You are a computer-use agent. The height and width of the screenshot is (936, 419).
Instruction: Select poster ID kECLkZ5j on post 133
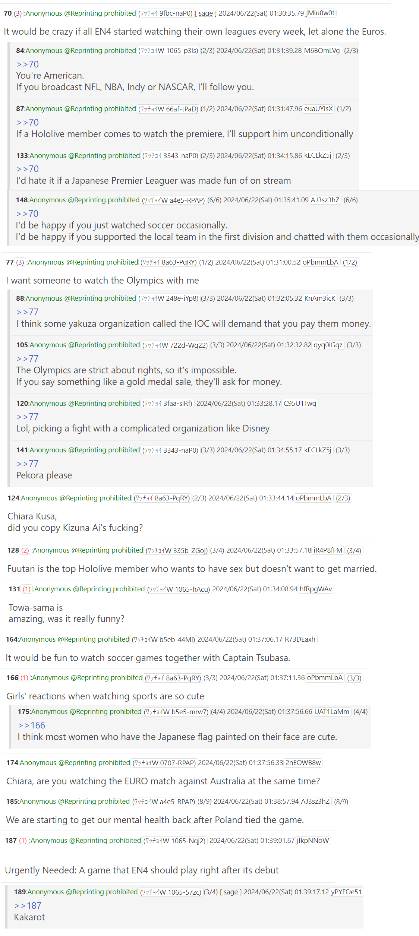point(318,155)
